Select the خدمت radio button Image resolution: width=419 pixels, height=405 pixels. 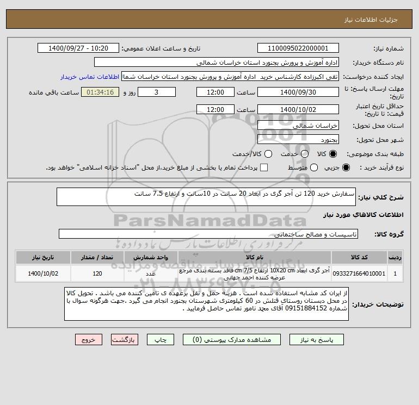pyautogui.click(x=305, y=154)
